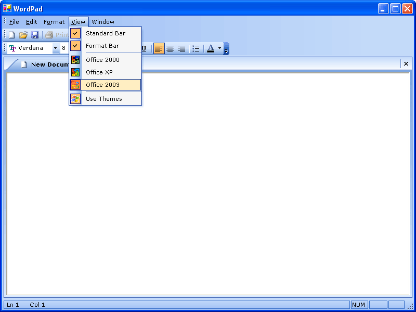Screen dimensions: 416x312
Task: Minimize the WordPad window
Action: coord(383,9)
